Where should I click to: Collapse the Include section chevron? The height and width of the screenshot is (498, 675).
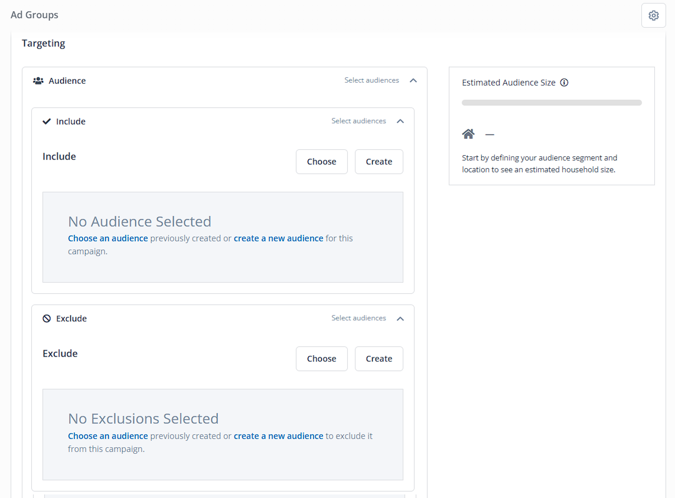pos(400,122)
